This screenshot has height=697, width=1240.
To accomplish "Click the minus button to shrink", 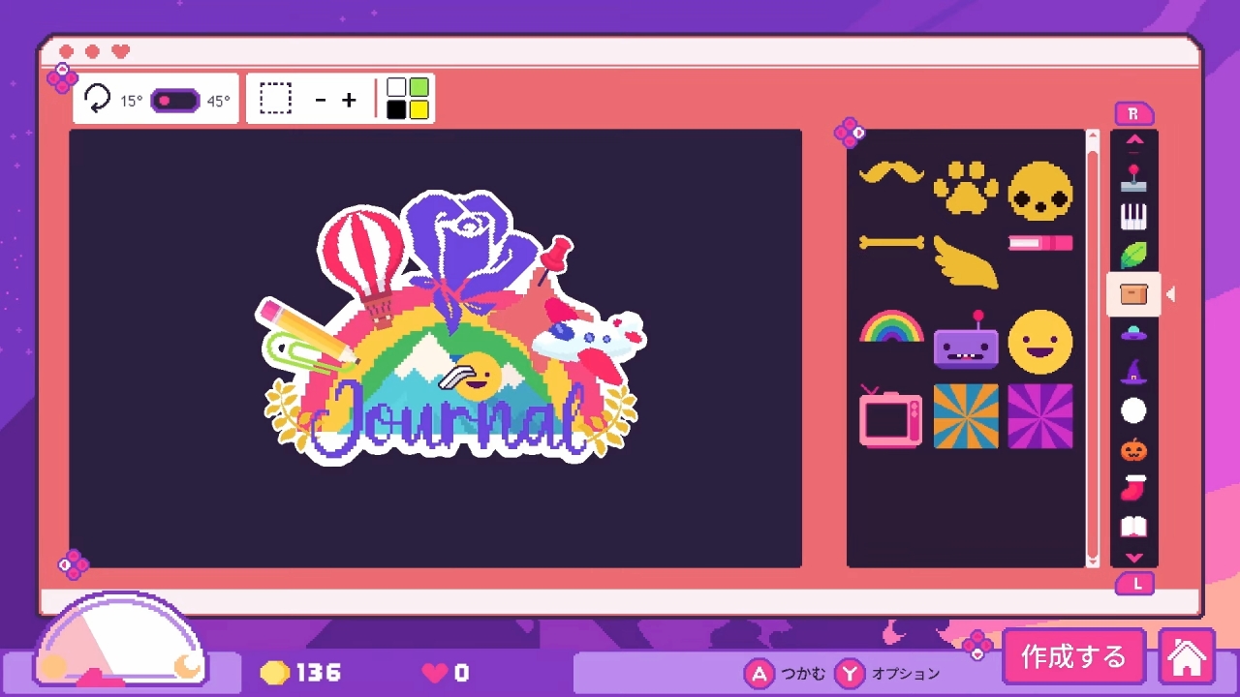I will [x=321, y=100].
